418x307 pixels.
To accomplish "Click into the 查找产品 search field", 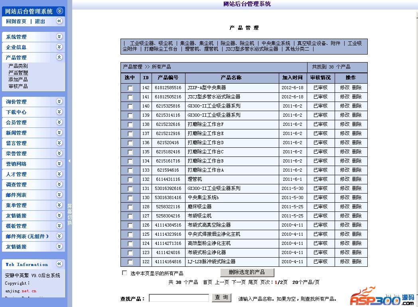I will point(179,298).
